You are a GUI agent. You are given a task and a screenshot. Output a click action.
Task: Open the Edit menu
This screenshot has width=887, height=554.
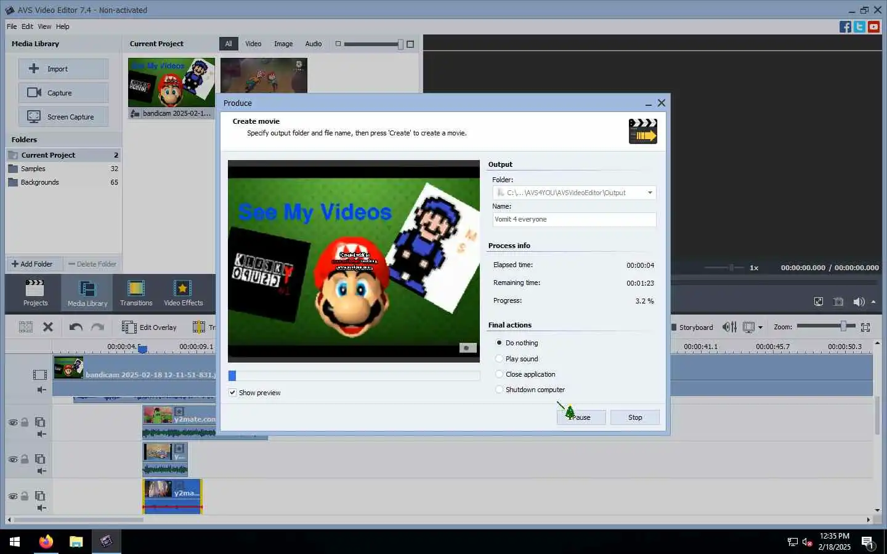(27, 26)
